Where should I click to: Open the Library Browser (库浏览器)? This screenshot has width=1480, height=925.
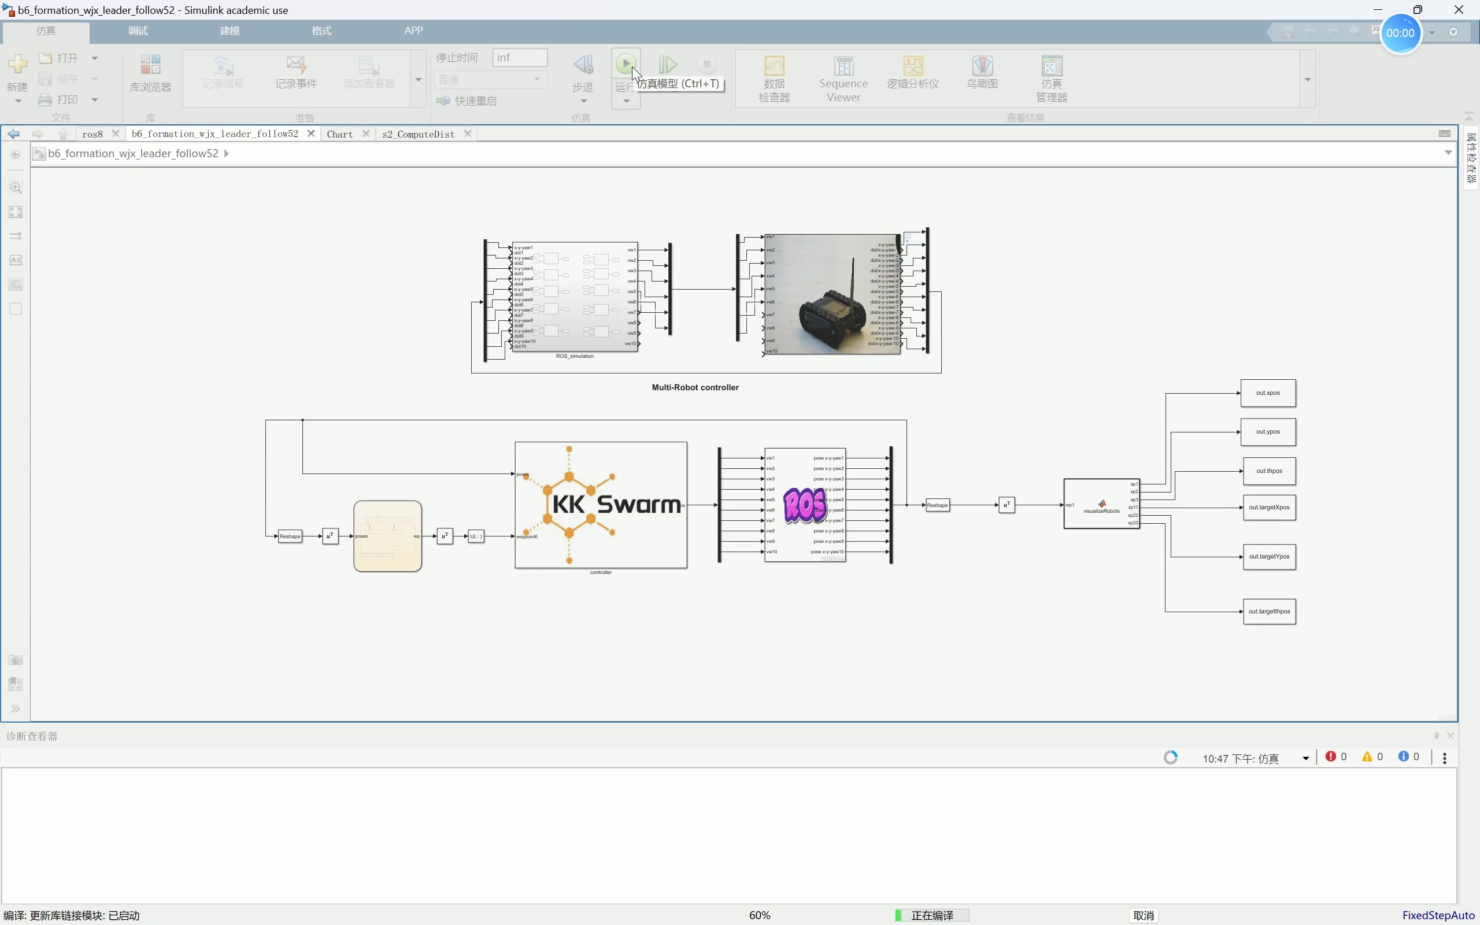point(150,73)
